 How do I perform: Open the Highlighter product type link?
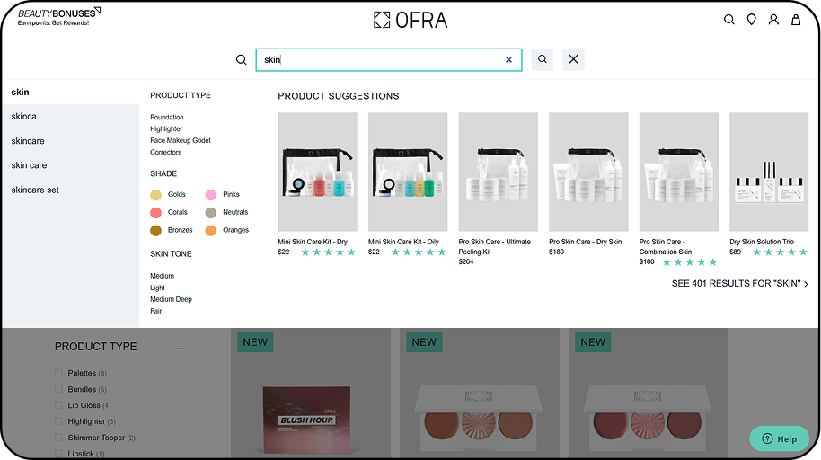click(x=166, y=129)
